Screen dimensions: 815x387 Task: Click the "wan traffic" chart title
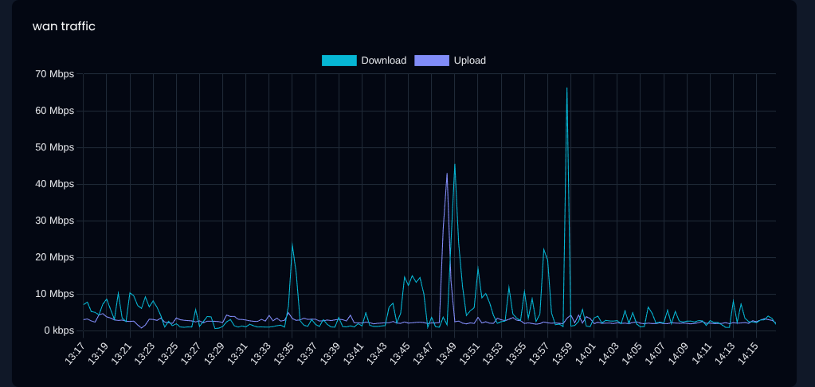(x=64, y=26)
